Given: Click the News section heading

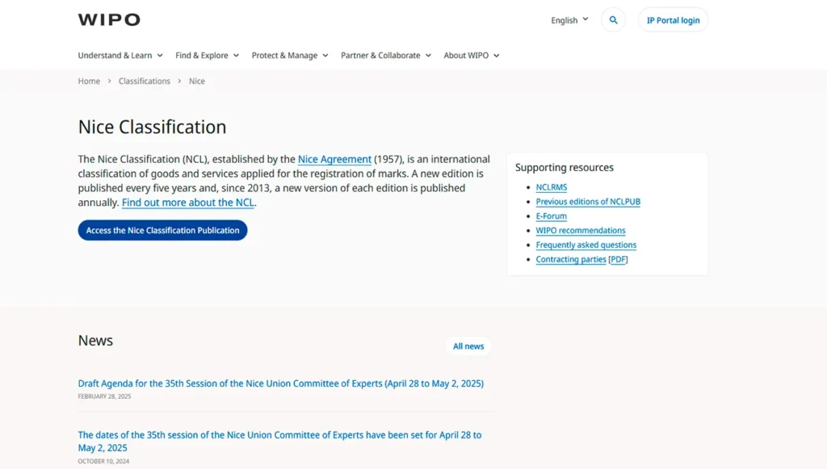Looking at the screenshot, I should pyautogui.click(x=95, y=341).
